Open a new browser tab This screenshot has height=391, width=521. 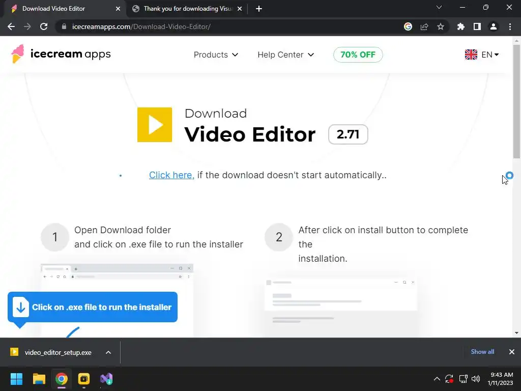pyautogui.click(x=259, y=9)
